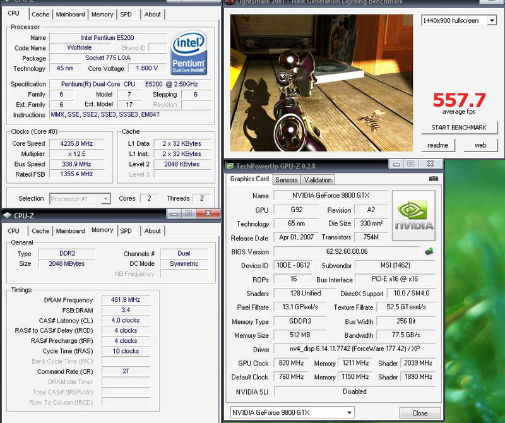The width and height of the screenshot is (505, 423).
Task: Click the web button in Lightsmark
Action: click(480, 145)
